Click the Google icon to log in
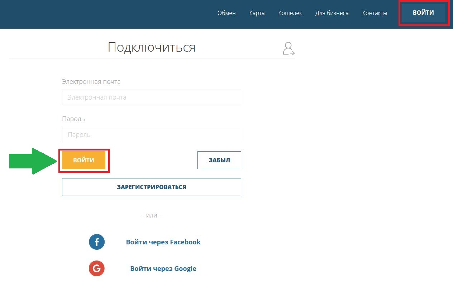This screenshot has height=282, width=453. (96, 268)
